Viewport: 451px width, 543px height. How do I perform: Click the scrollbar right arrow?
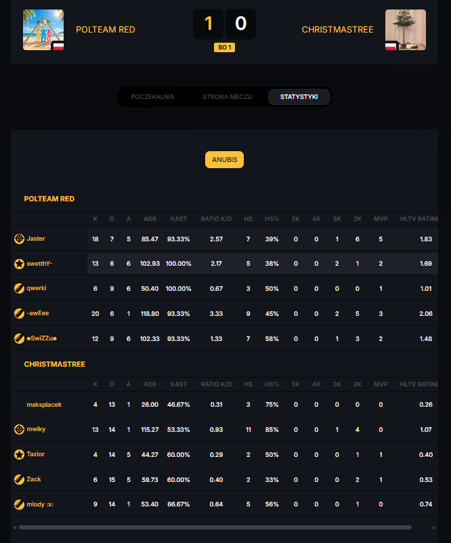click(434, 527)
